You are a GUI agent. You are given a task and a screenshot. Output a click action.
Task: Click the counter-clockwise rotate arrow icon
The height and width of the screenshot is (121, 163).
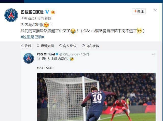pos(61,46)
